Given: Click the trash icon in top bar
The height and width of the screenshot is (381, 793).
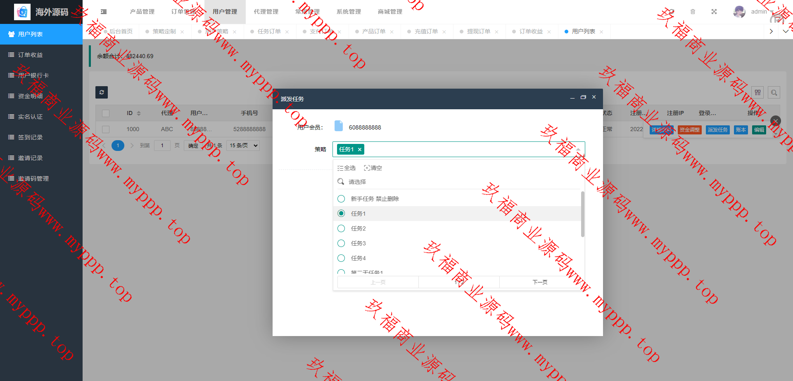Looking at the screenshot, I should click(693, 12).
